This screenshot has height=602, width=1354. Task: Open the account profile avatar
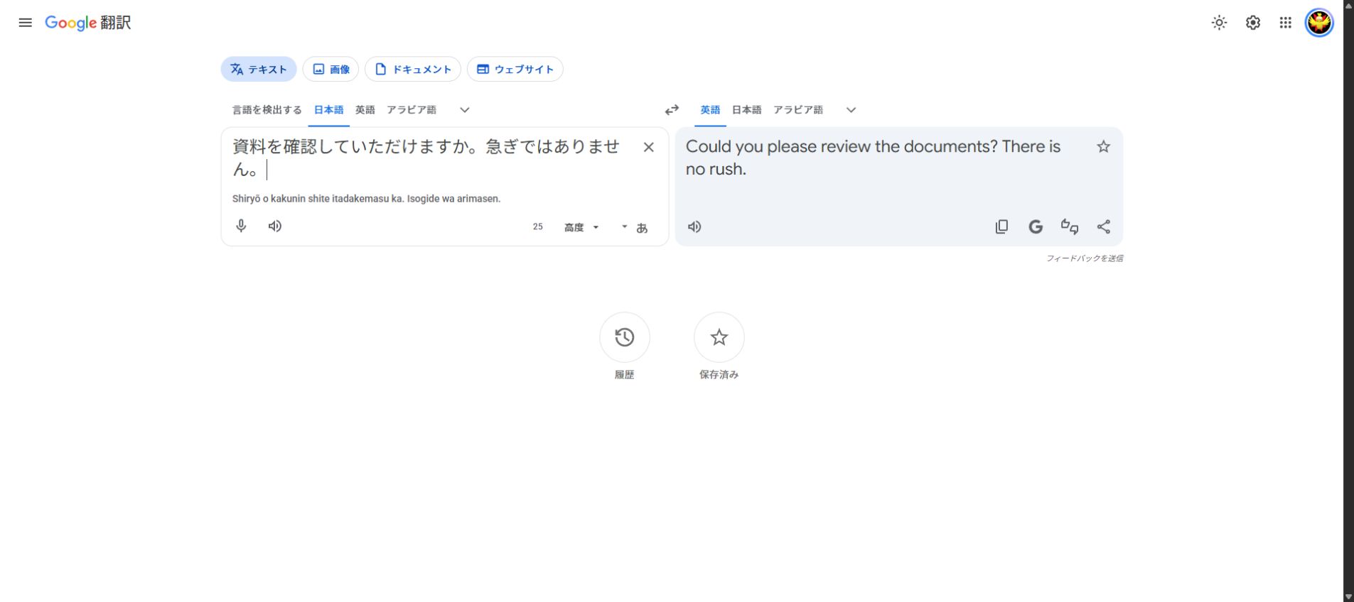pyautogui.click(x=1319, y=23)
